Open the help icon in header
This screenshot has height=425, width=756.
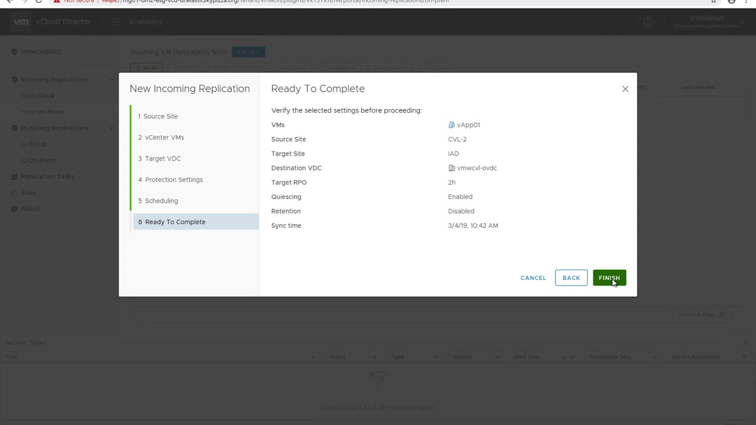pos(648,22)
